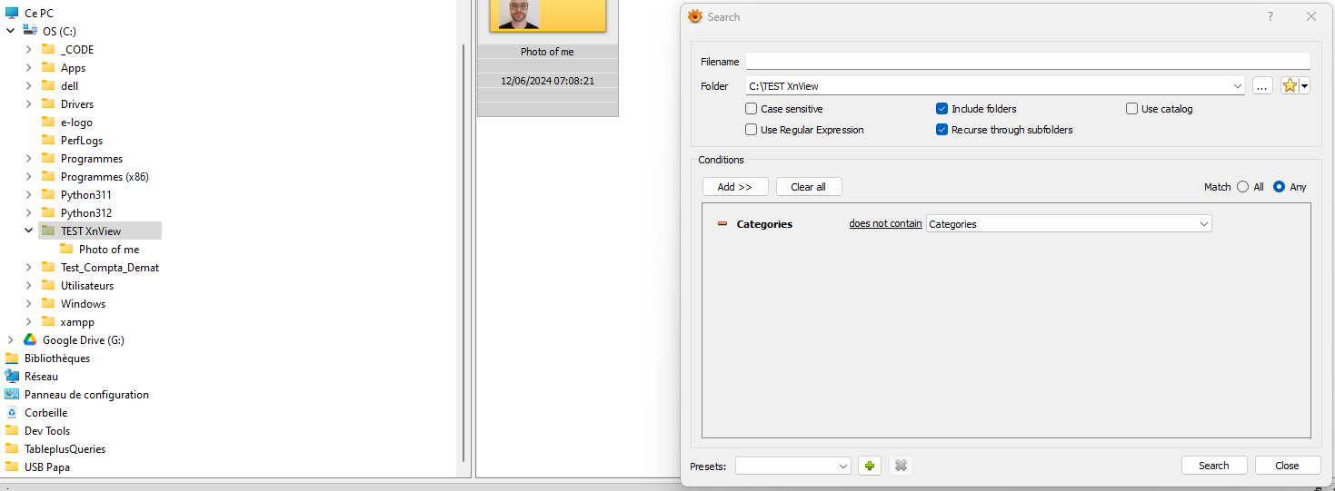Click the Search button
Screen dimensions: 1335x491
(1214, 466)
